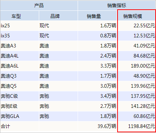Screen dimensions: 156x133
Task: Click the 销售指标 header cell
Action: [x=117, y=5]
